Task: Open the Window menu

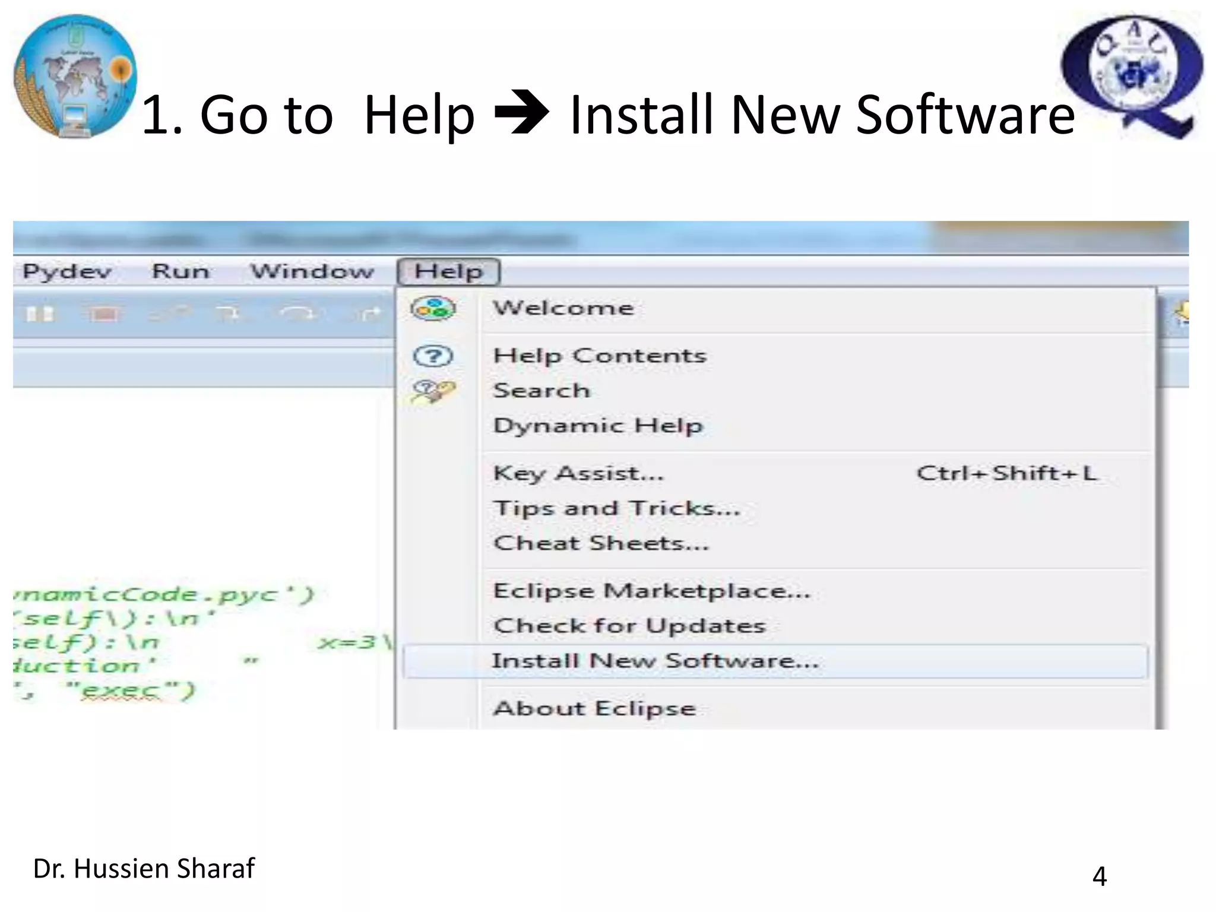Action: [x=312, y=271]
